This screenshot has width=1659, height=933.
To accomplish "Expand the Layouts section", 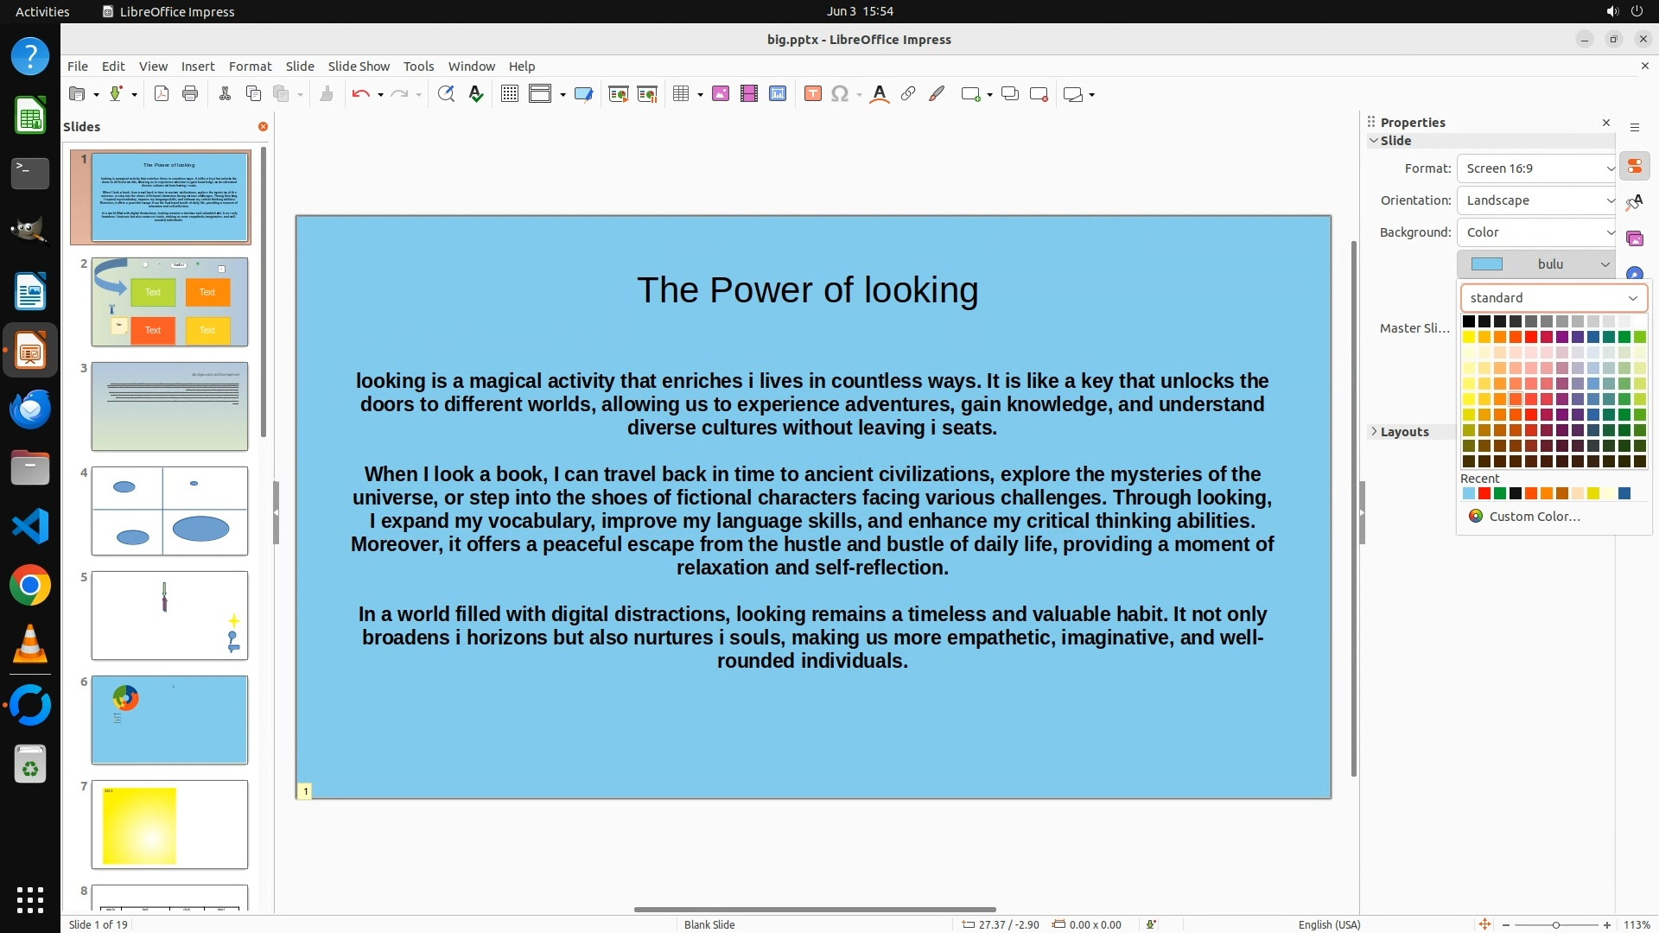I will (x=1404, y=432).
